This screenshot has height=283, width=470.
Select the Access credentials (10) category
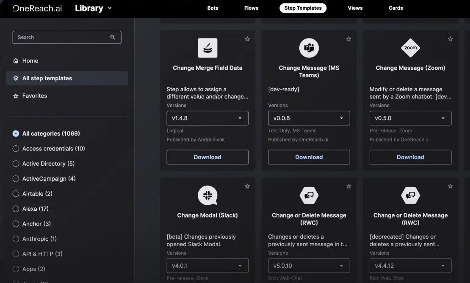click(x=16, y=149)
